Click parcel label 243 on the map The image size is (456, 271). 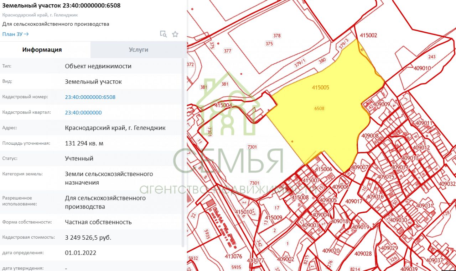pos(432,57)
